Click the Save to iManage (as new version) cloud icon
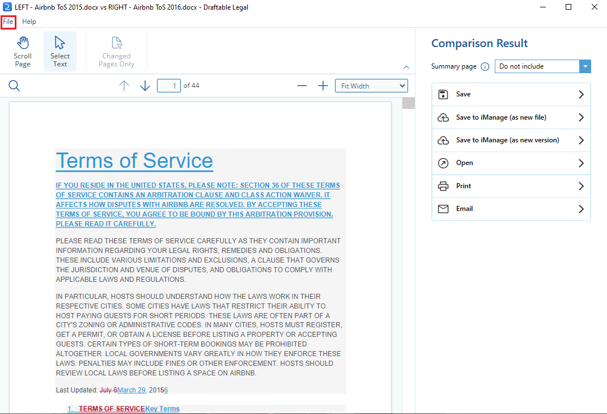This screenshot has width=607, height=414. (443, 140)
